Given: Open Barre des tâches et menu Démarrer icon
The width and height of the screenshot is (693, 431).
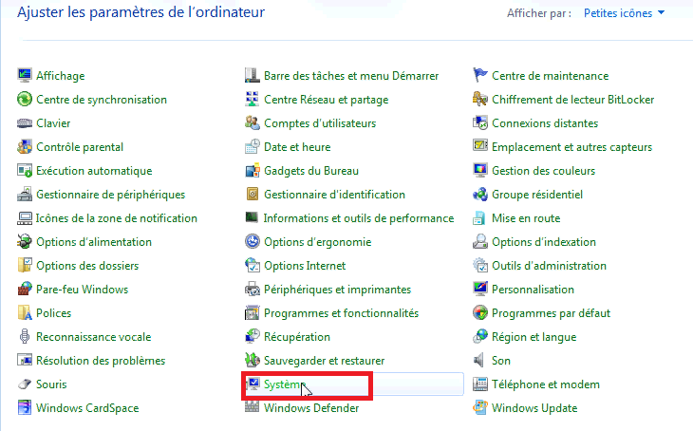Looking at the screenshot, I should point(252,76).
